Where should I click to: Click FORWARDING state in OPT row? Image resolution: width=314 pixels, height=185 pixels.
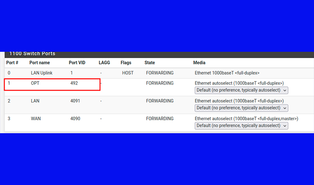point(160,83)
